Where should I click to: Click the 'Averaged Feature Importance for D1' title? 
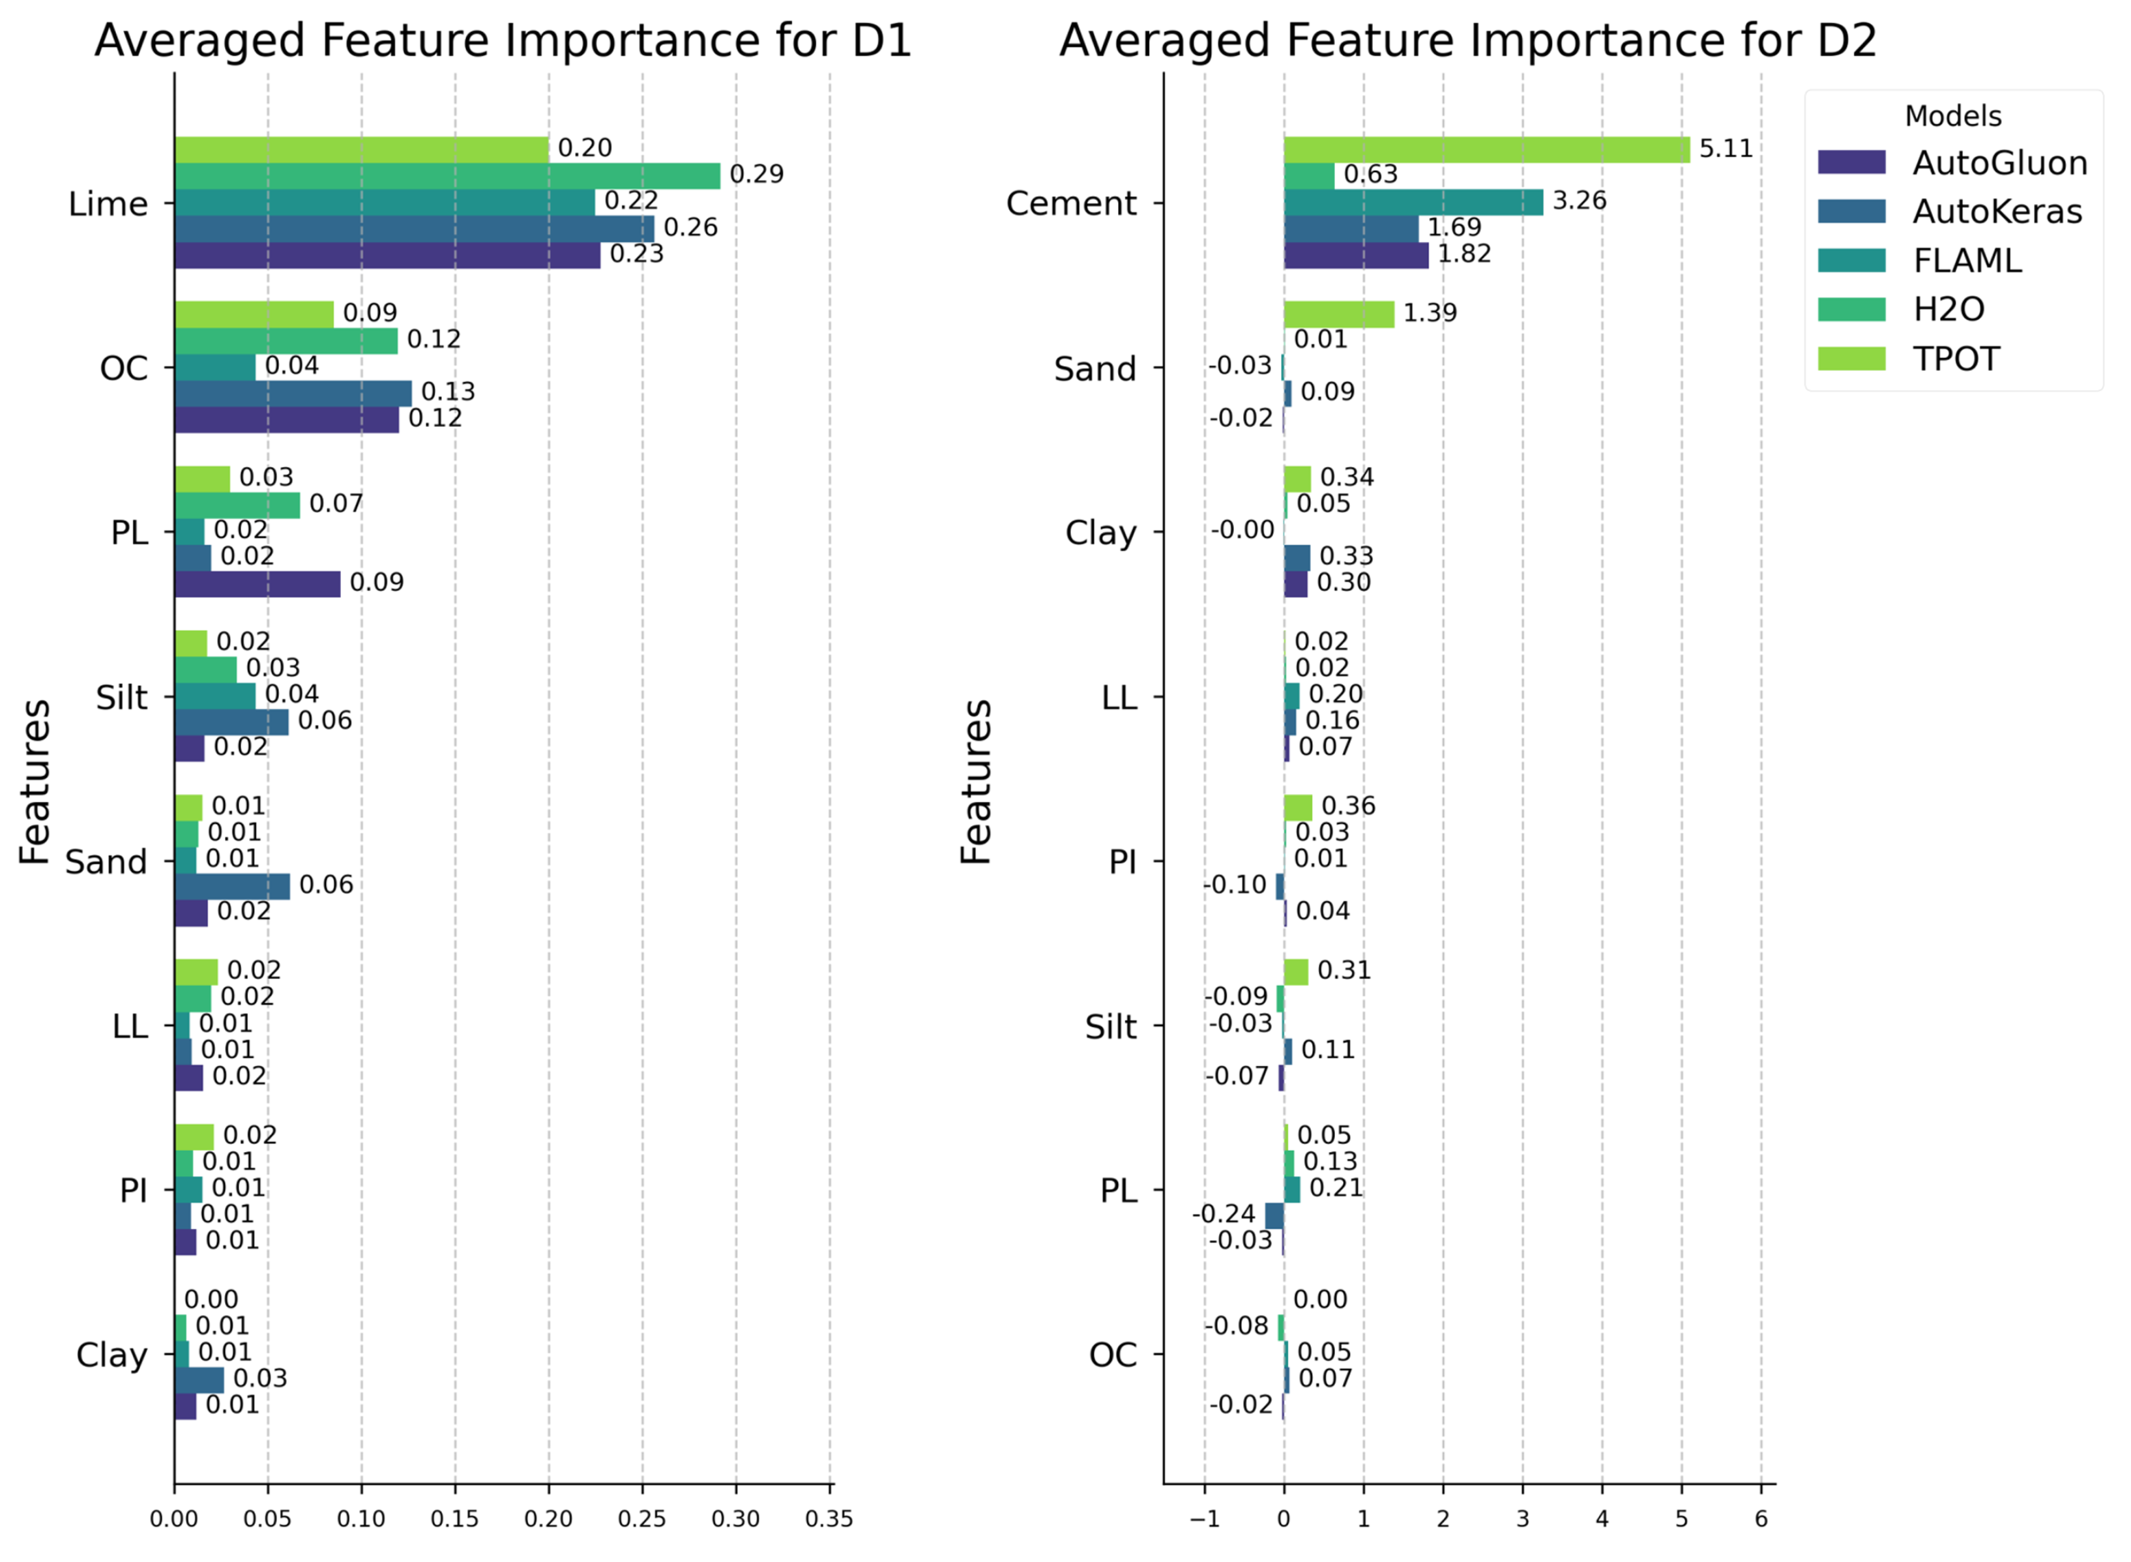[x=503, y=42]
